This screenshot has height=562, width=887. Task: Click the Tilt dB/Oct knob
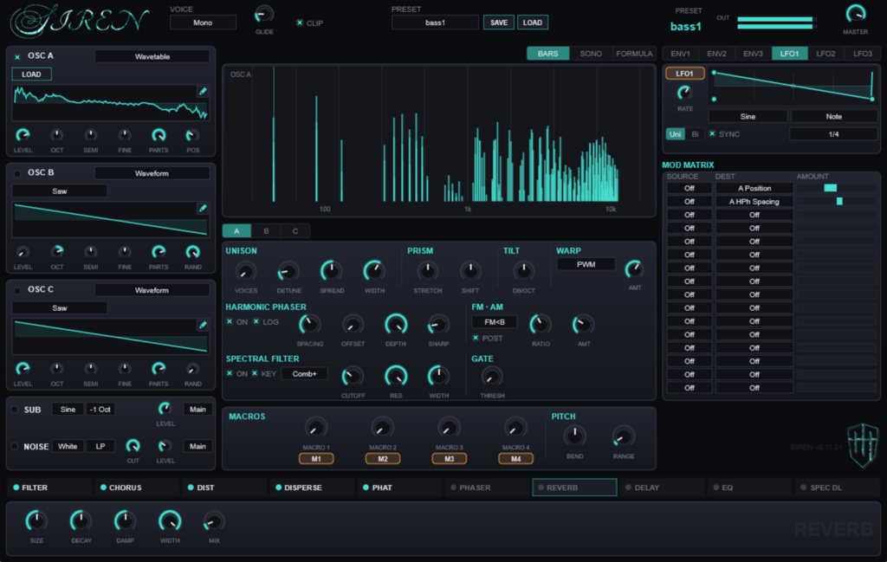click(523, 271)
